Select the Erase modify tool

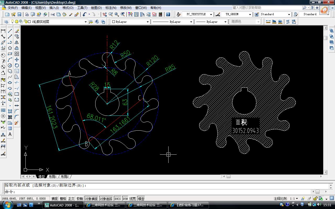click(17, 31)
